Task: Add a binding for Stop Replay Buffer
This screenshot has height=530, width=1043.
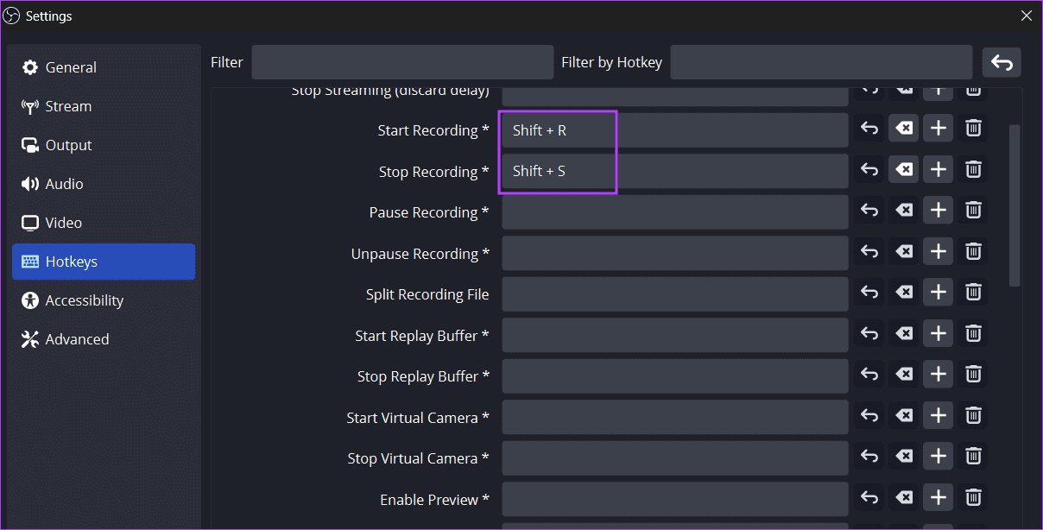Action: (938, 374)
